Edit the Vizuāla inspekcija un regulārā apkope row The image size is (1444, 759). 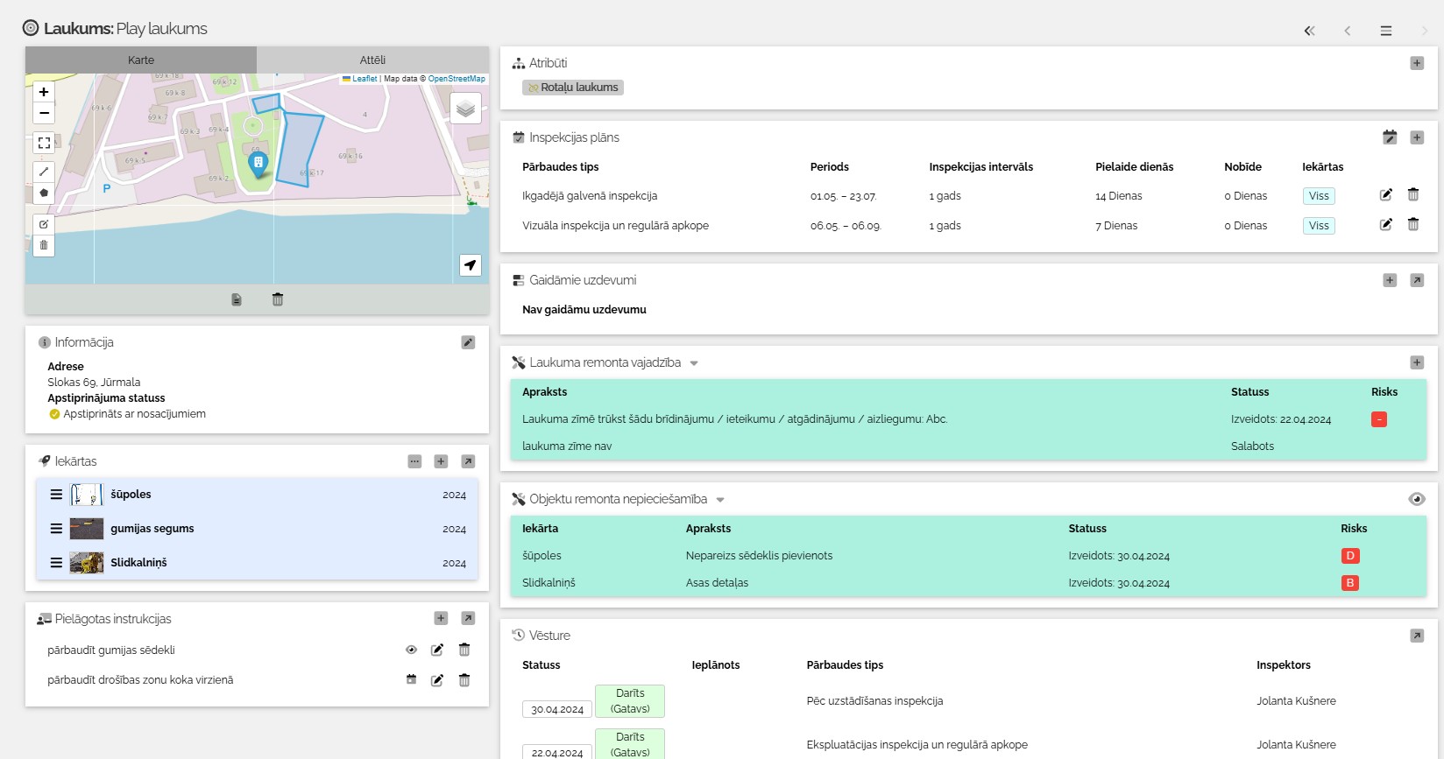(x=1386, y=225)
